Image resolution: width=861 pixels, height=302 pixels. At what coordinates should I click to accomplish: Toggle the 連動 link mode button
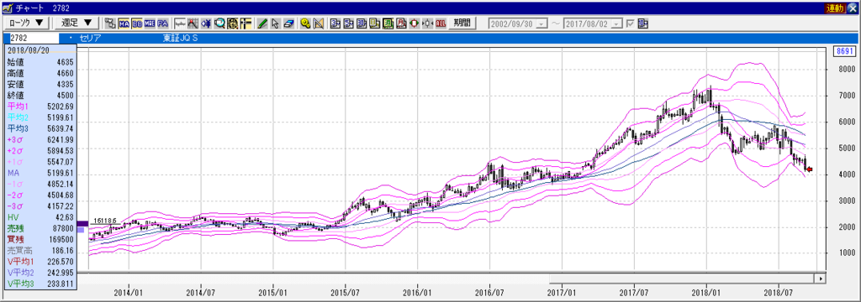(x=835, y=8)
